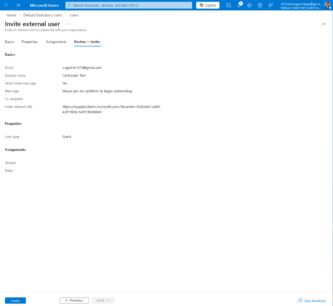Switch to the Properties tab
The image size is (333, 306).
(30, 42)
